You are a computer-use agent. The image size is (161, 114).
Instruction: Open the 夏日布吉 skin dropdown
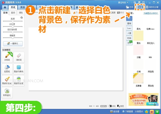(x=123, y=2)
